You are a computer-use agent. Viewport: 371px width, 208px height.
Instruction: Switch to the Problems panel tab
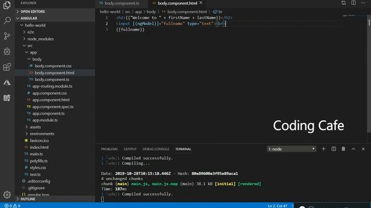point(110,149)
